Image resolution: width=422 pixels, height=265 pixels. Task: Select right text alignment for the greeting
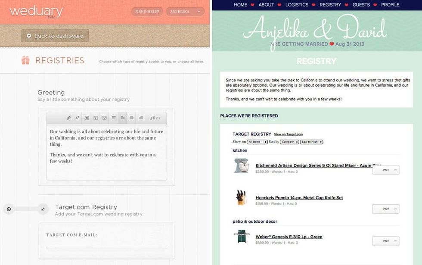140,118
